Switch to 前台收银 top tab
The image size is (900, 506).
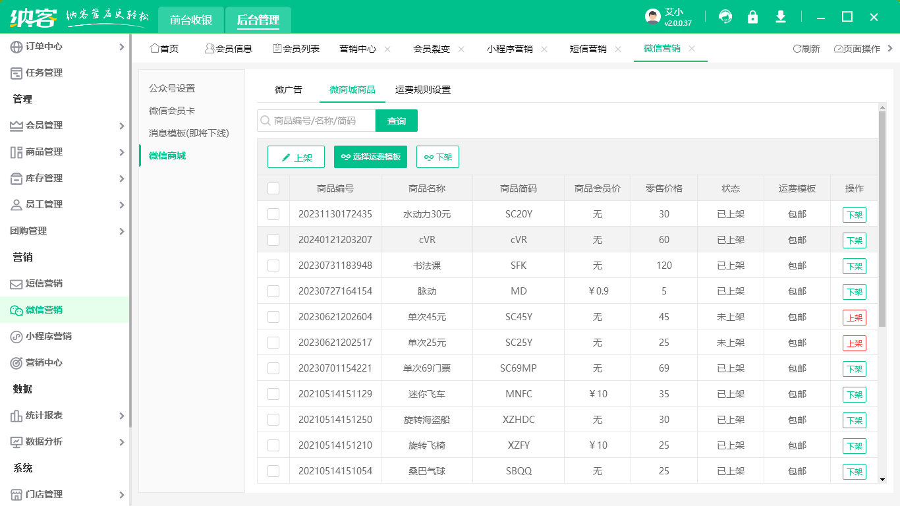tap(191, 20)
